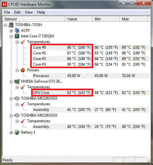Collapse the NVIDIA GeForce GTS node
153x165 pixels.
tap(11, 82)
